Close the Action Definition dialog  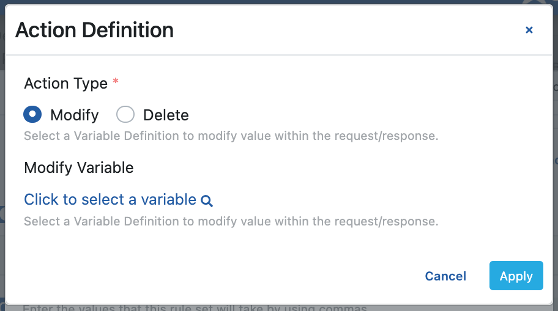529,30
